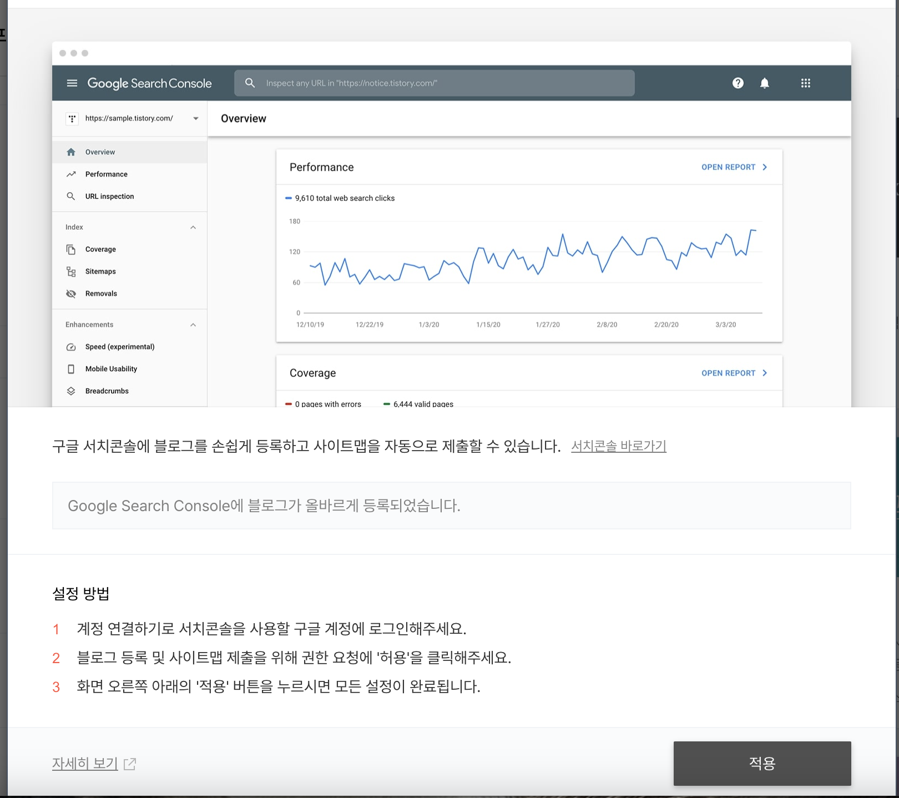Image resolution: width=899 pixels, height=798 pixels.
Task: Click the Breadcrumbs layers icon
Action: pos(71,391)
